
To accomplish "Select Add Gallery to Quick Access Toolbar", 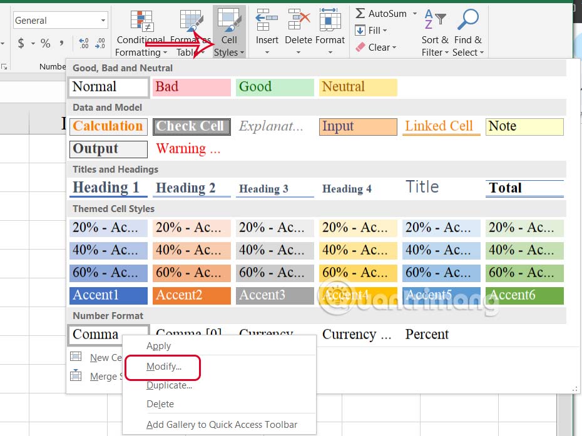I will tap(222, 425).
